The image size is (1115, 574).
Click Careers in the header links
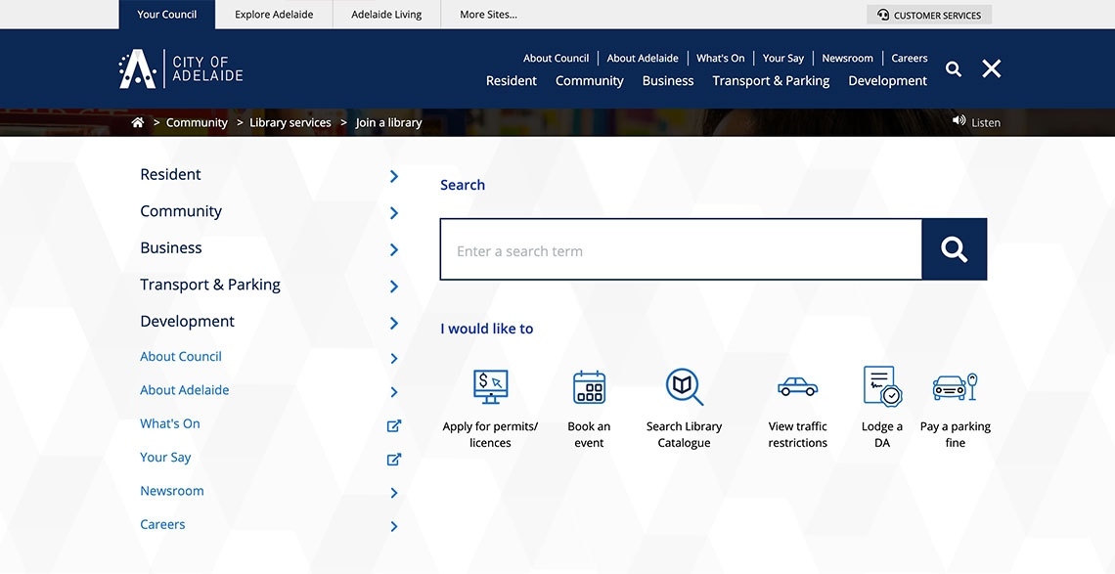[x=910, y=59]
